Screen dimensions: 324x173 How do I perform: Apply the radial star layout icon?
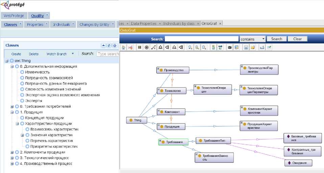pyautogui.click(x=146, y=48)
